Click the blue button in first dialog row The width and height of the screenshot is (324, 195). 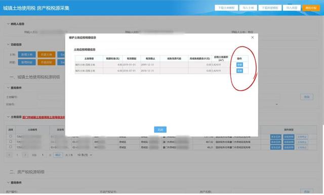239,65
